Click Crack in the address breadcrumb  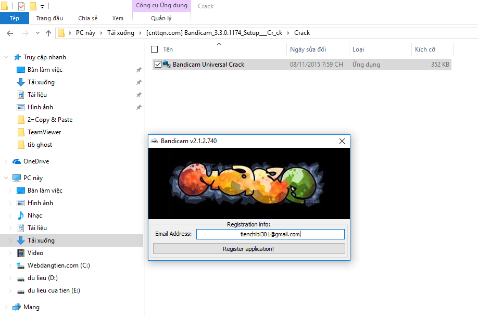click(x=302, y=33)
